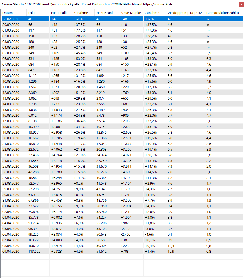Click Reproduktionszahl value 3,7
The width and height of the screenshot is (244, 278).
tap(209, 87)
